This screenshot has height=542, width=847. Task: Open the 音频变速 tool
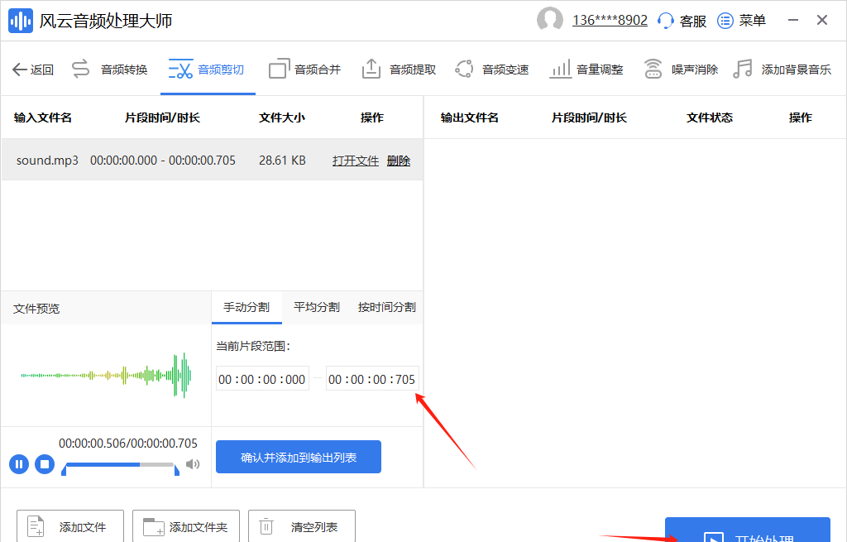[x=491, y=70]
